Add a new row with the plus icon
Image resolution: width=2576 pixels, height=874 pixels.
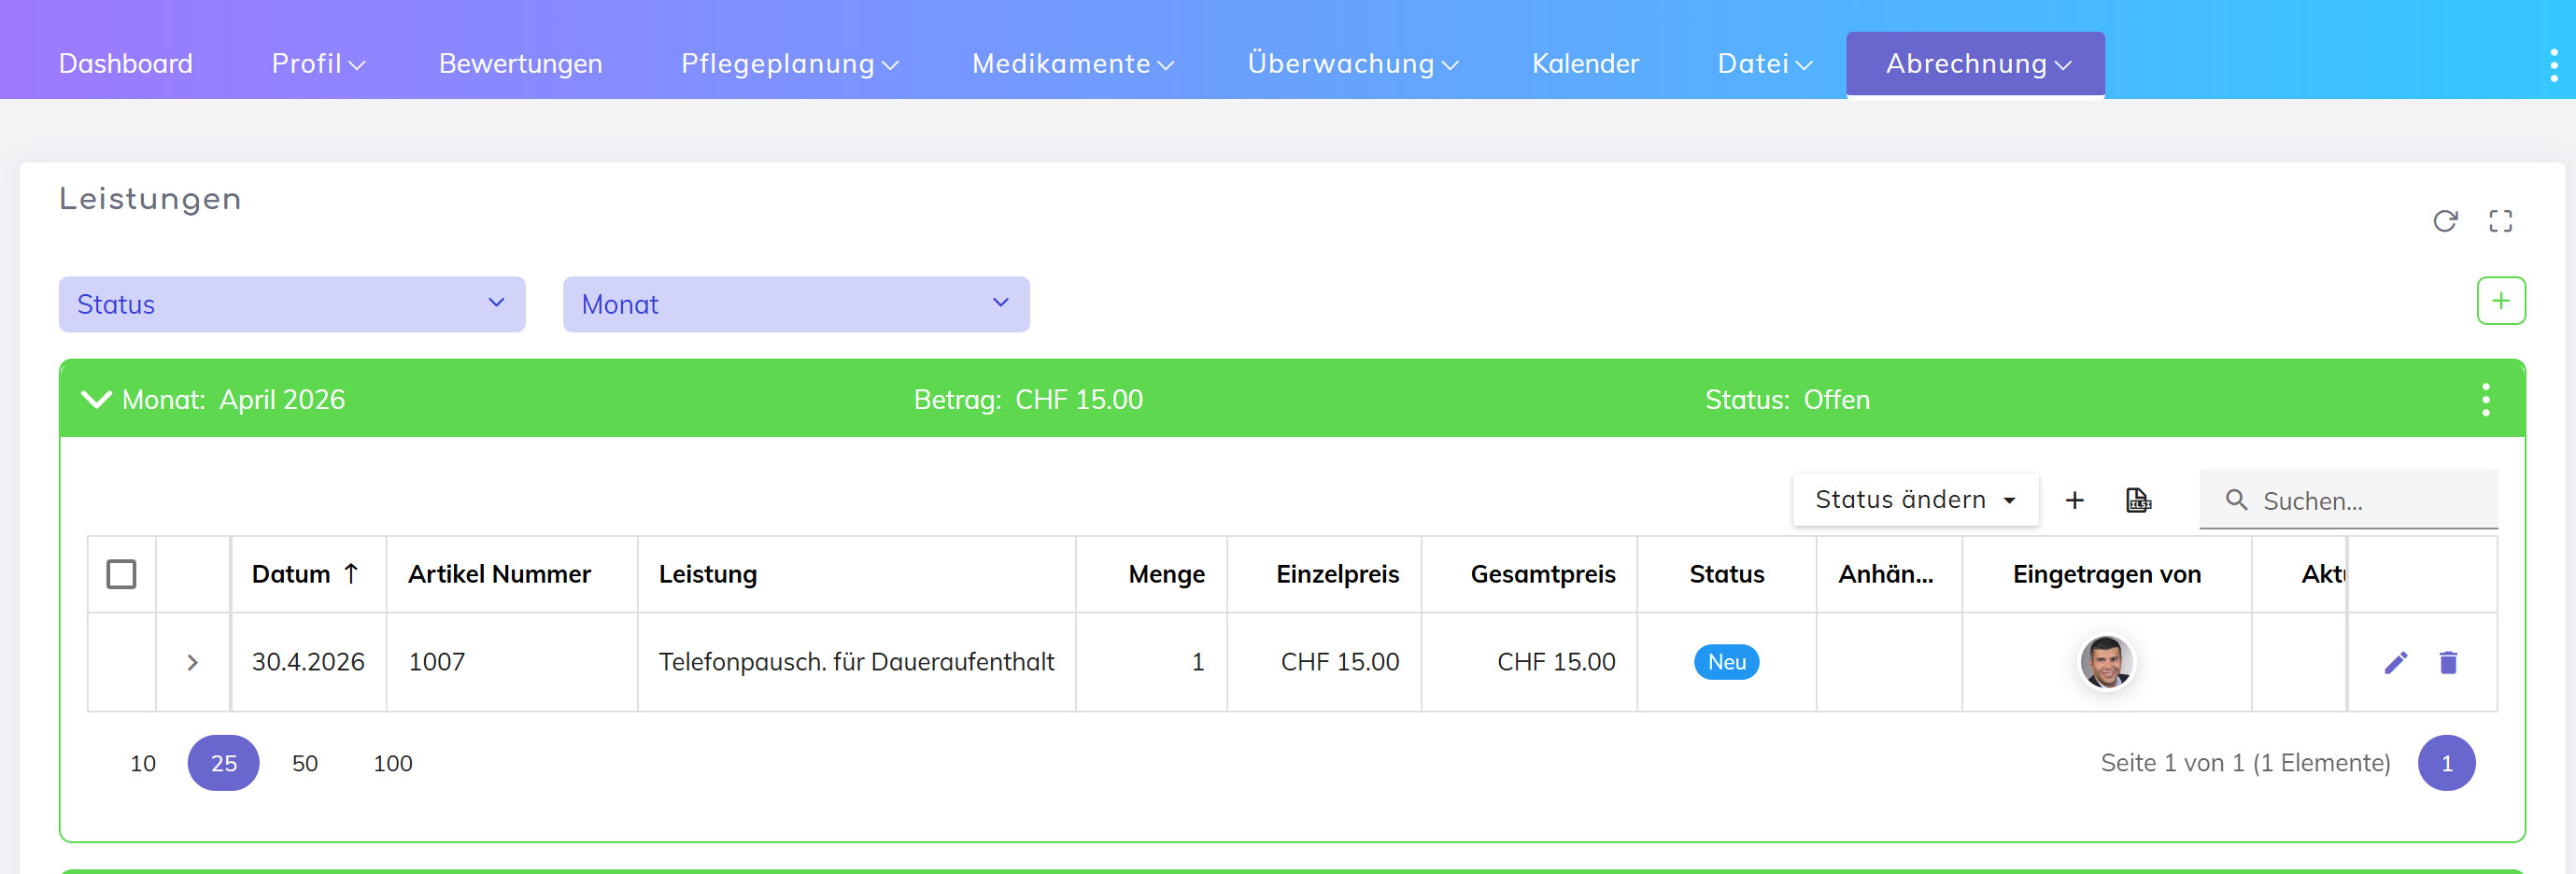click(x=2075, y=500)
